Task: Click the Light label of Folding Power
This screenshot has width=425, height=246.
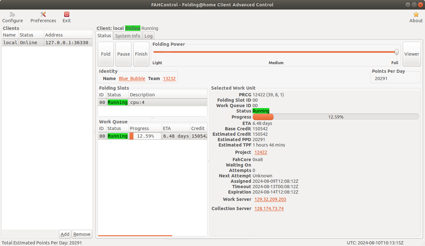Action: click(x=157, y=63)
